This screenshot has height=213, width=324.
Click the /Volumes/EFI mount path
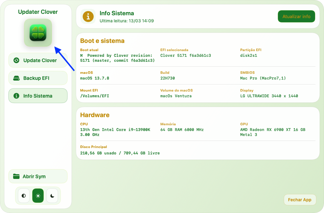(x=94, y=96)
